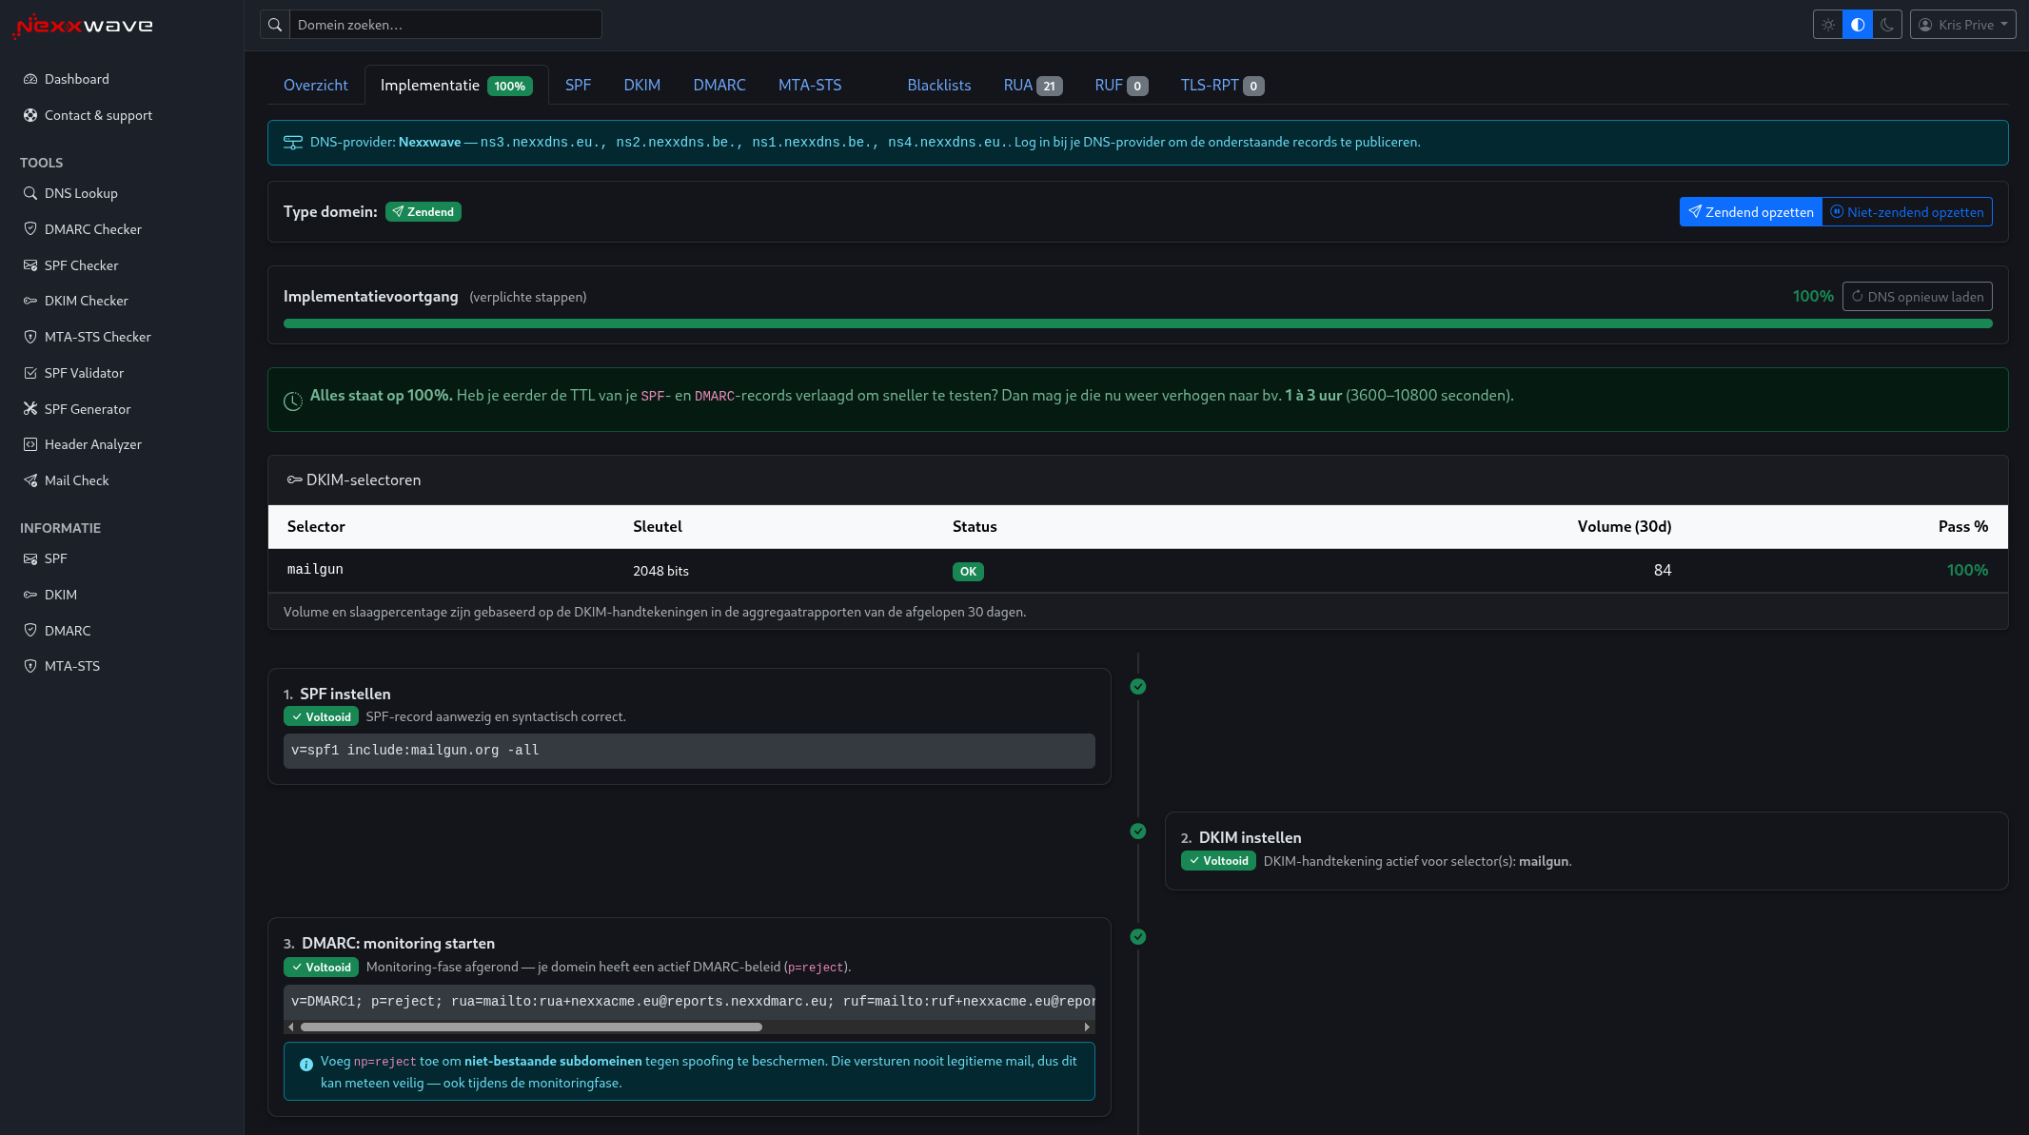The height and width of the screenshot is (1135, 2029).
Task: Click the DMARC record code box
Action: click(x=689, y=1002)
